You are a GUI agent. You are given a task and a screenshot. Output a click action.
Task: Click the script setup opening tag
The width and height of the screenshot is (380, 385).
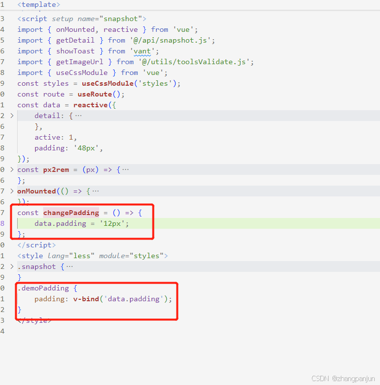pyautogui.click(x=82, y=19)
